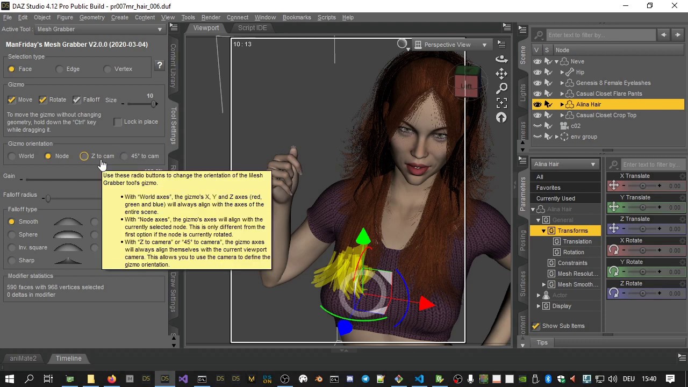Switch to the aniMate2 tab
This screenshot has height=387, width=688.
[23, 359]
